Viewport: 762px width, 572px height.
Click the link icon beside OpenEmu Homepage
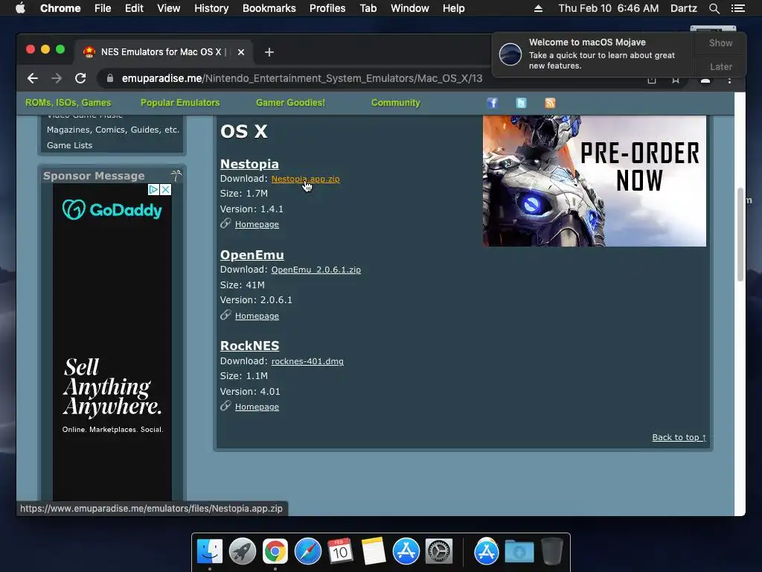click(x=225, y=315)
